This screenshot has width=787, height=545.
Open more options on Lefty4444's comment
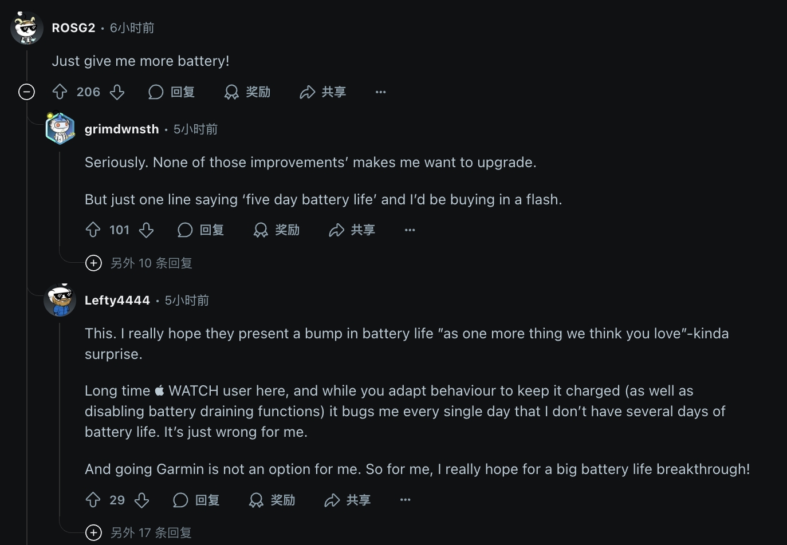405,500
